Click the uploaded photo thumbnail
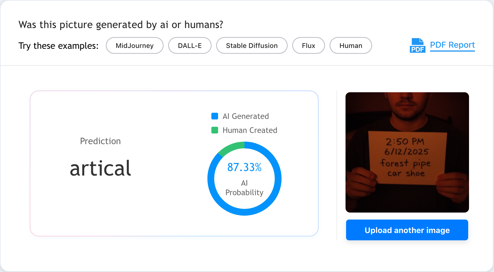 coord(407,152)
